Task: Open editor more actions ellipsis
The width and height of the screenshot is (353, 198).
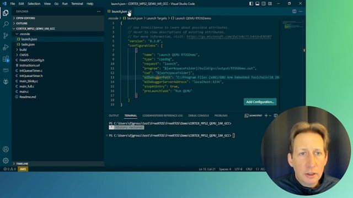Action: coord(301,12)
